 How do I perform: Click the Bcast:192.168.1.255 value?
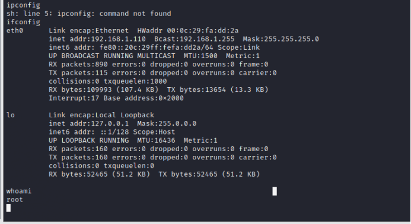194,39
